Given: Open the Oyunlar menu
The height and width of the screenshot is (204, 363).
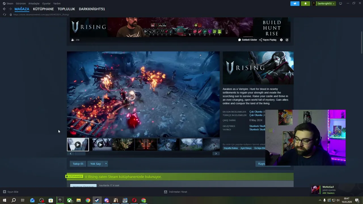Looking at the screenshot, I should coord(47,3).
